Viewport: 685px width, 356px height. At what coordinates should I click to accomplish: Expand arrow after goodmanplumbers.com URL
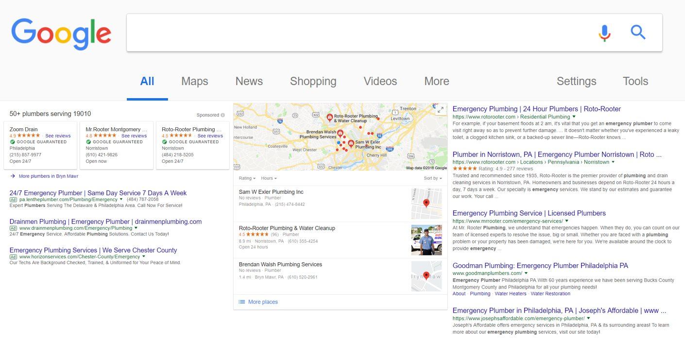coord(526,273)
